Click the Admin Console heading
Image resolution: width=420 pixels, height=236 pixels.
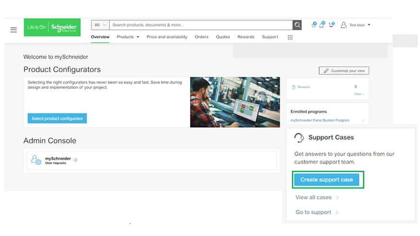[50, 141]
